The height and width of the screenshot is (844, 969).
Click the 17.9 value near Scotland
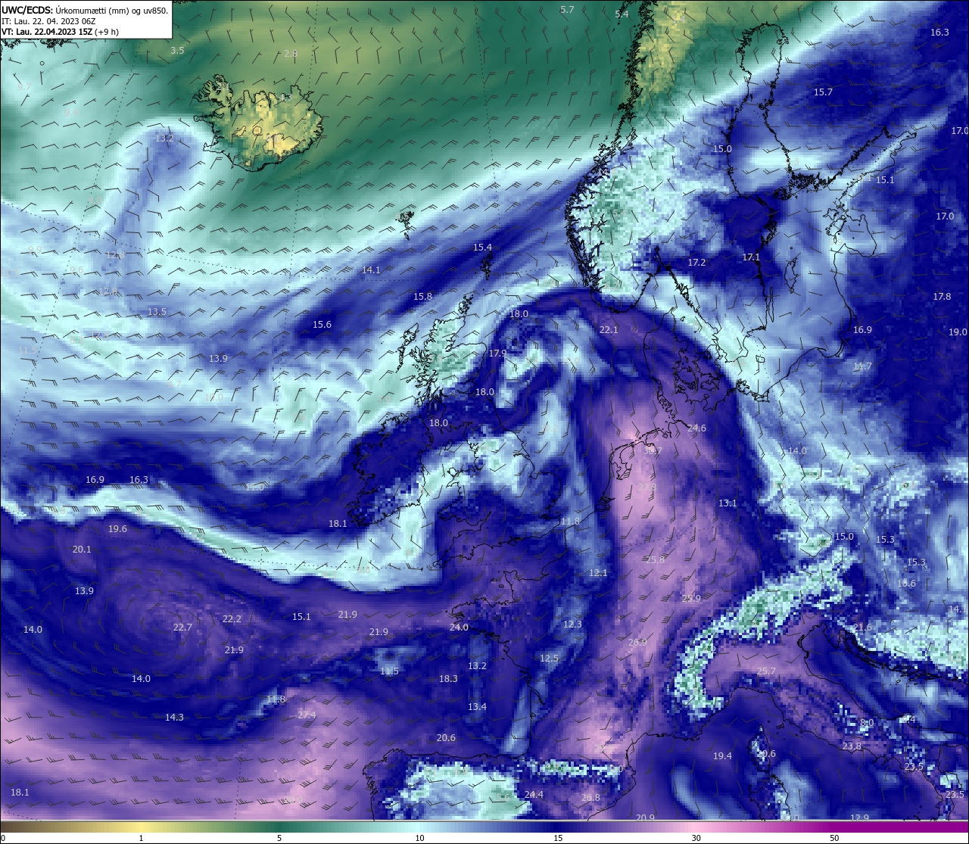tap(497, 353)
